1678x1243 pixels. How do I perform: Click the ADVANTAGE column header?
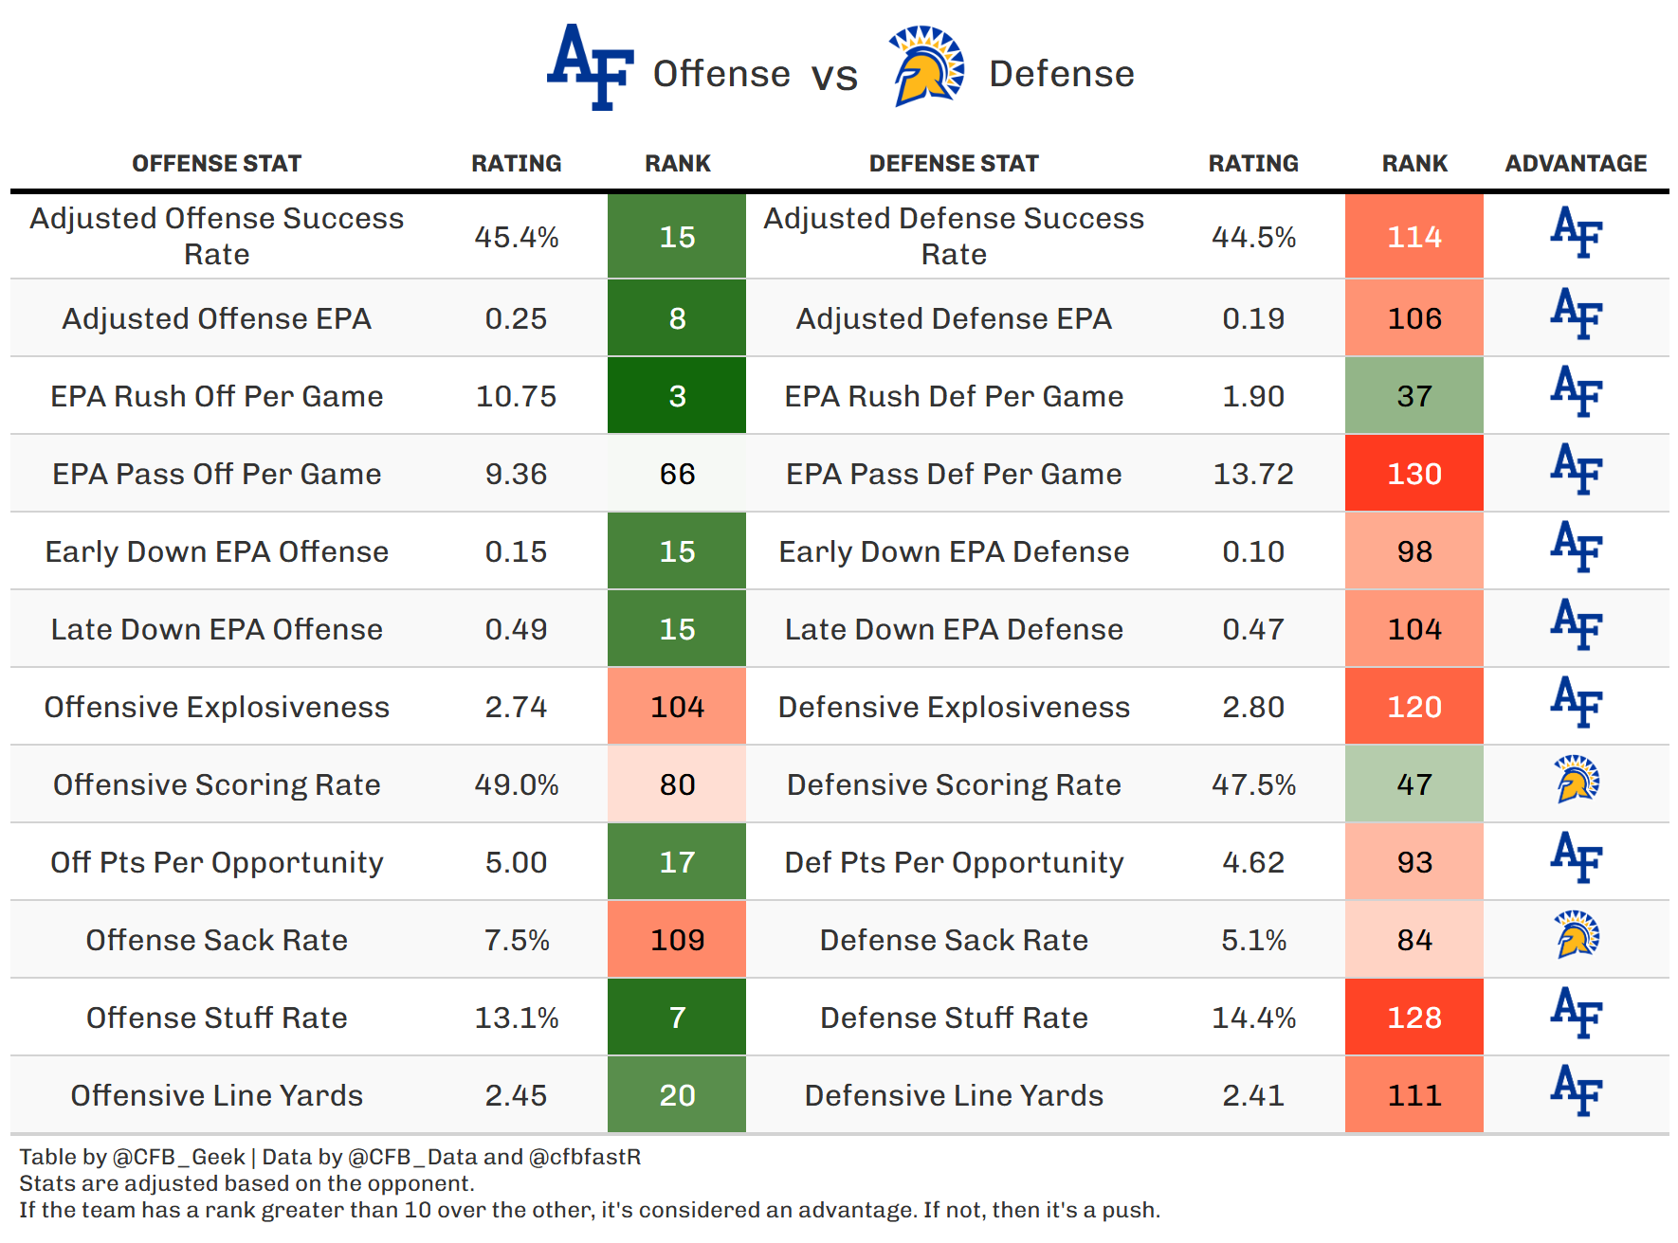coord(1576,164)
